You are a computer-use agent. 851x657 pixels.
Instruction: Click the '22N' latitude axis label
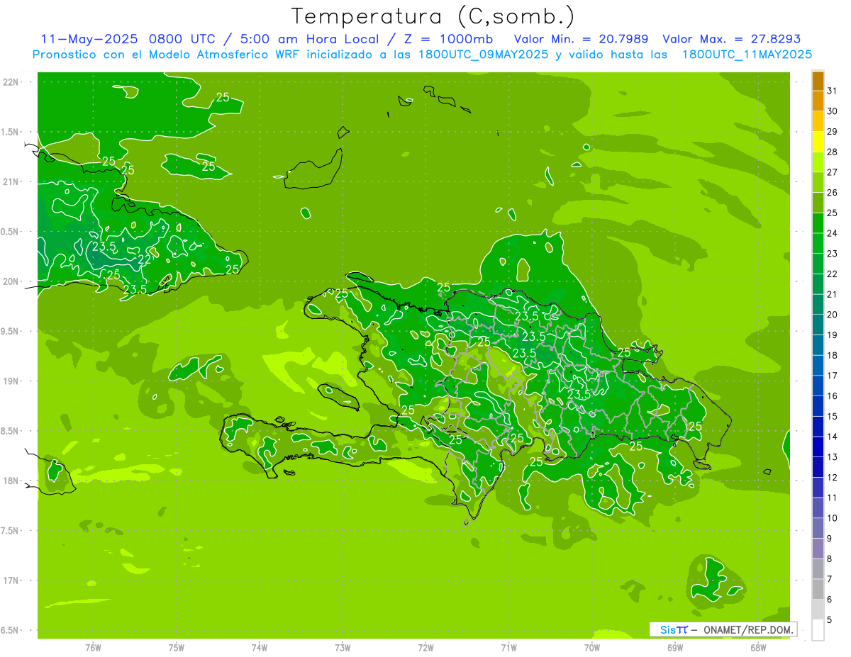tap(12, 82)
